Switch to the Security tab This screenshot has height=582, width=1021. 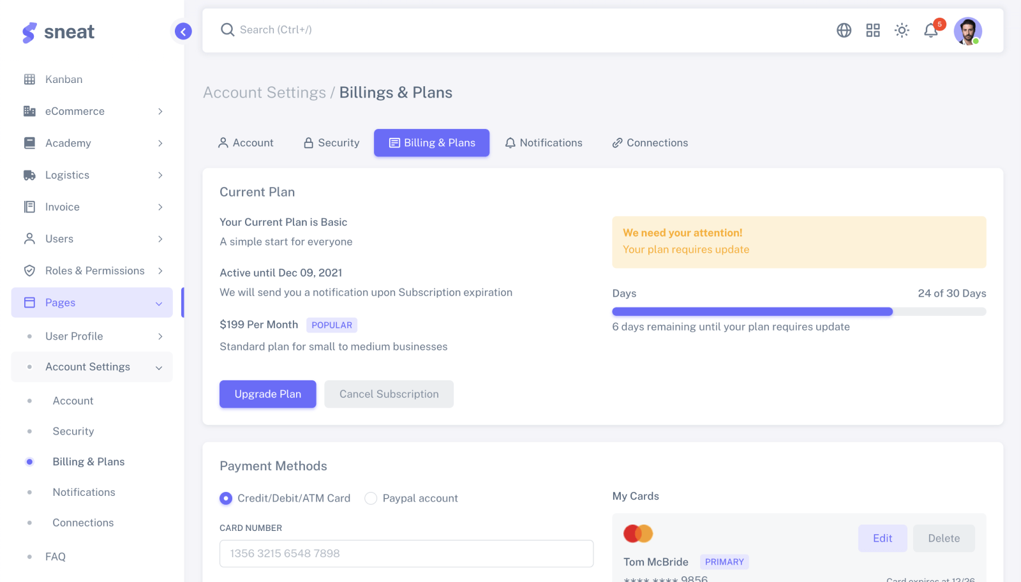pyautogui.click(x=331, y=143)
